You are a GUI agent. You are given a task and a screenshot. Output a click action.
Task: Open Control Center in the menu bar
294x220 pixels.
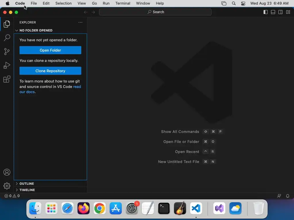tap(243, 3)
